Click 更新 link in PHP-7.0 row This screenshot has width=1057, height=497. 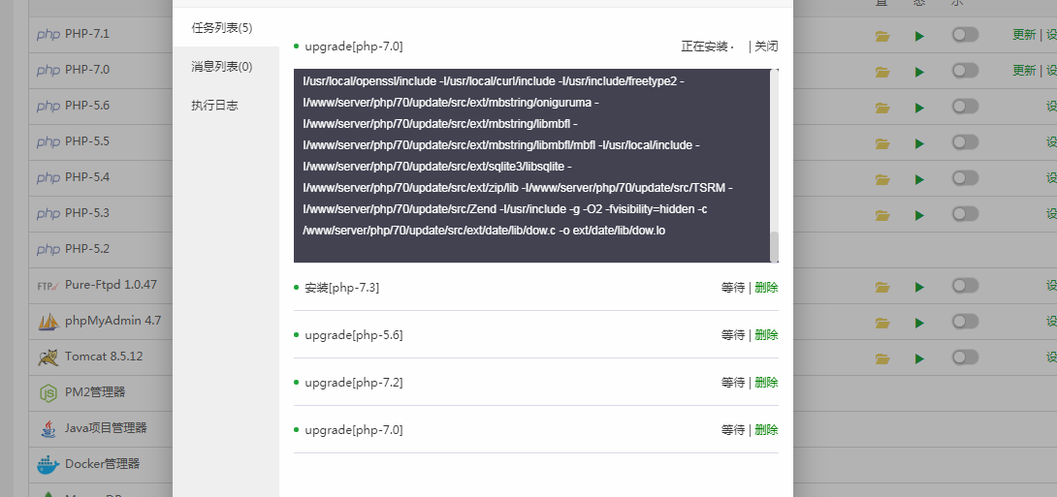(x=1024, y=70)
